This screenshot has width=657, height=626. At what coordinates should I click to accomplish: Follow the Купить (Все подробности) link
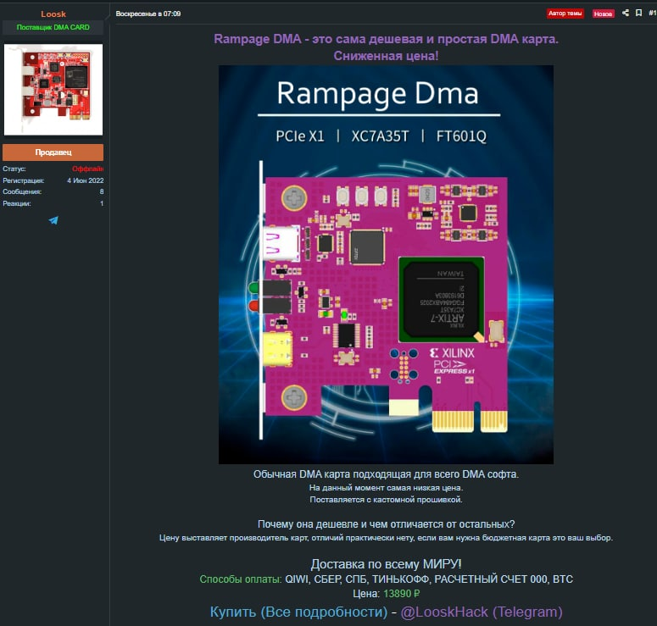click(298, 612)
